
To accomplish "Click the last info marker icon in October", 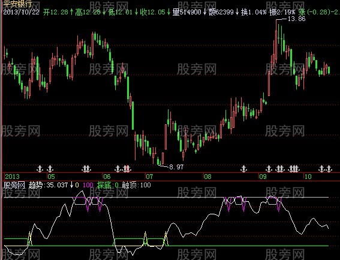I will pyautogui.click(x=329, y=169).
